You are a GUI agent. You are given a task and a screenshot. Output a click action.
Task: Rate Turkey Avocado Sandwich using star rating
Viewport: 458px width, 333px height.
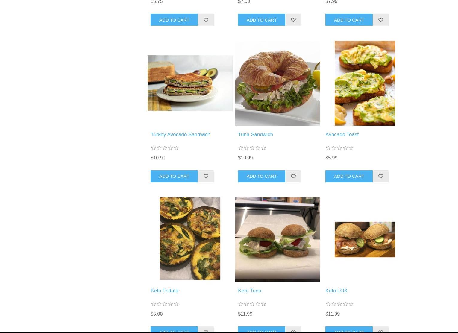(165, 148)
